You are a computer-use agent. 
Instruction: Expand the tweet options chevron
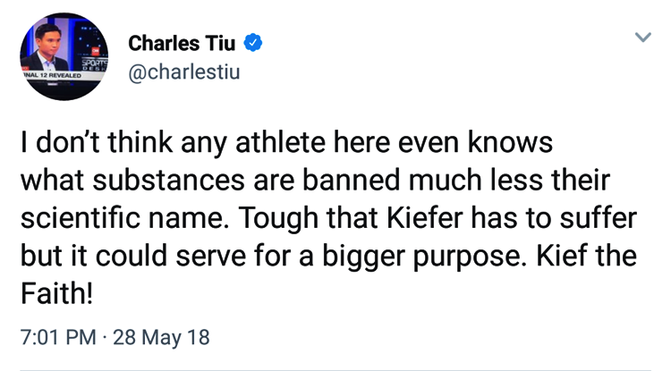click(x=642, y=38)
